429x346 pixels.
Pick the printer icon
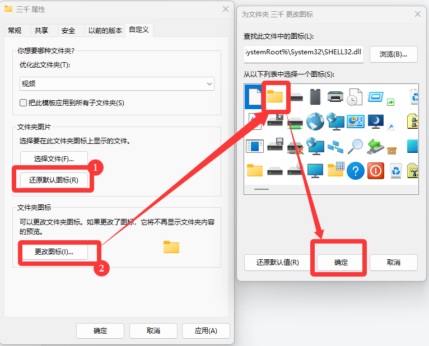pos(335,96)
